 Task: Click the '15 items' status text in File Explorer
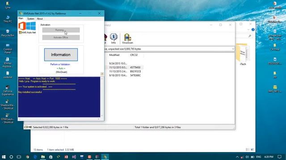tap(38, 150)
